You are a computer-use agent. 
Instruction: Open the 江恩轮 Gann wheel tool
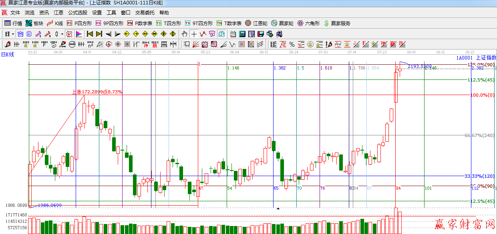256,23
